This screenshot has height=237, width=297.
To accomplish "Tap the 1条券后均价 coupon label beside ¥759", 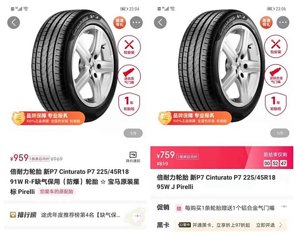I will coord(188,157).
